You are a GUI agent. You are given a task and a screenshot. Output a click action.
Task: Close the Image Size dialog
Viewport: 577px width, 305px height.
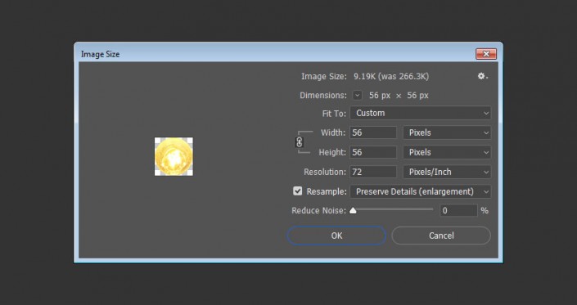point(485,54)
